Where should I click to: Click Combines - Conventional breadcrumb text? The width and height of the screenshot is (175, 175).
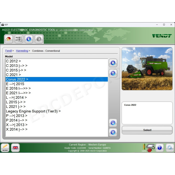point(46,51)
